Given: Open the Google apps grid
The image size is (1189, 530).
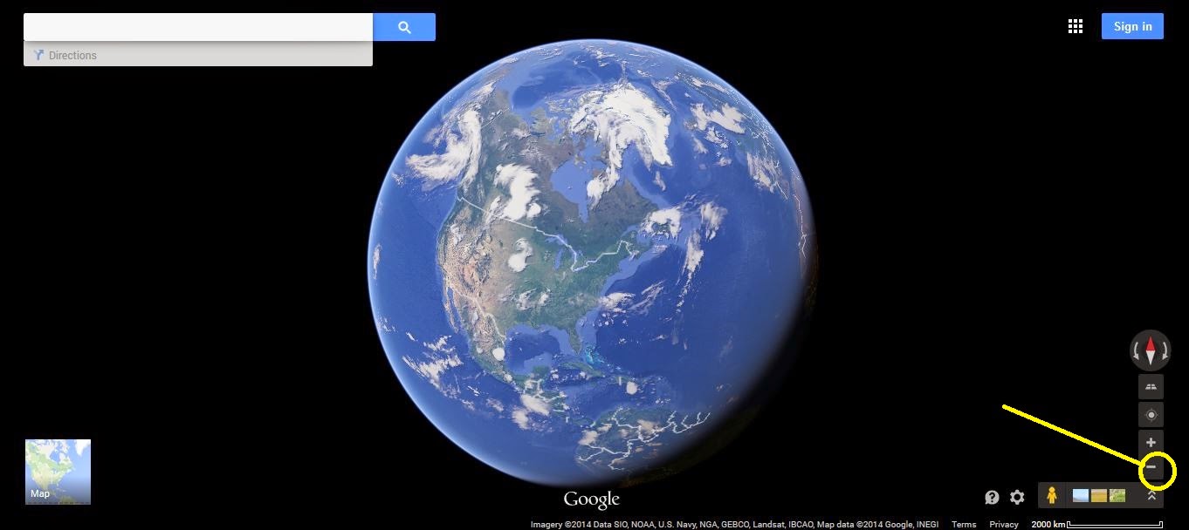Looking at the screenshot, I should click(1076, 26).
